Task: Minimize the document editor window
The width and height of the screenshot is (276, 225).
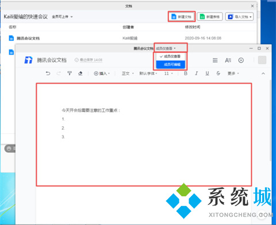Action: (x=251, y=48)
